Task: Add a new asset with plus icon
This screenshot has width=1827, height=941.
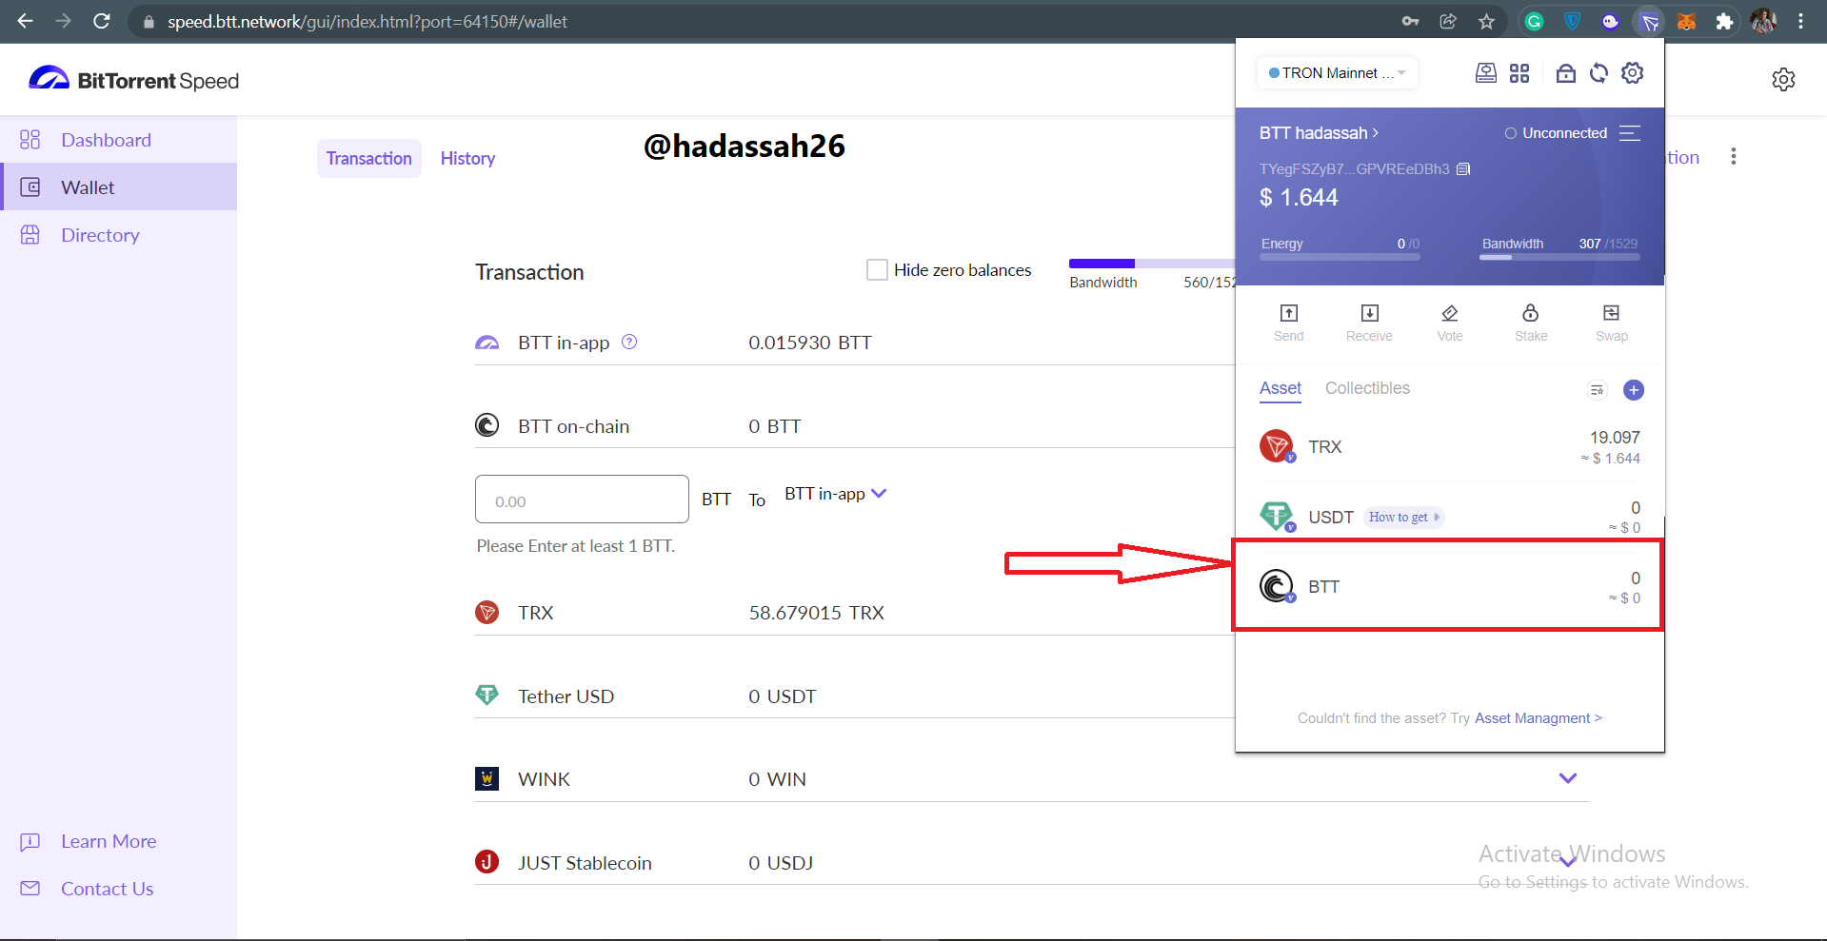Action: coord(1634,389)
